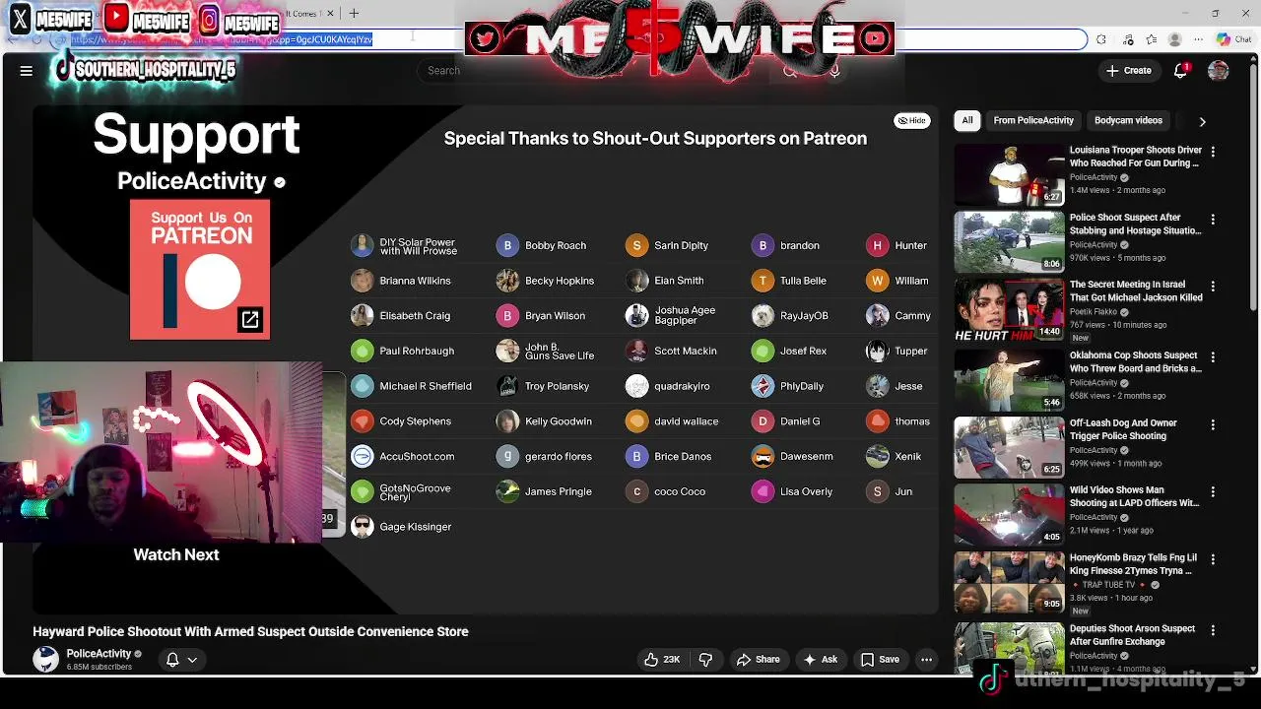The image size is (1261, 709).
Task: Open the Edge Favorites star list icon
Action: tap(1151, 39)
